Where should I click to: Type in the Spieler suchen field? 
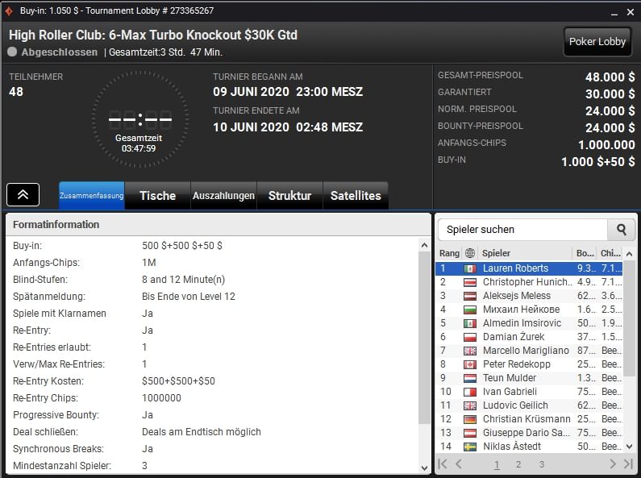(x=522, y=230)
